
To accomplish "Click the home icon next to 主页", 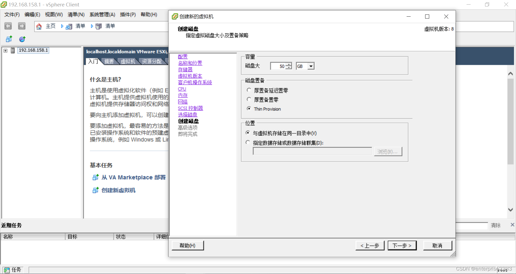I will pyautogui.click(x=39, y=26).
